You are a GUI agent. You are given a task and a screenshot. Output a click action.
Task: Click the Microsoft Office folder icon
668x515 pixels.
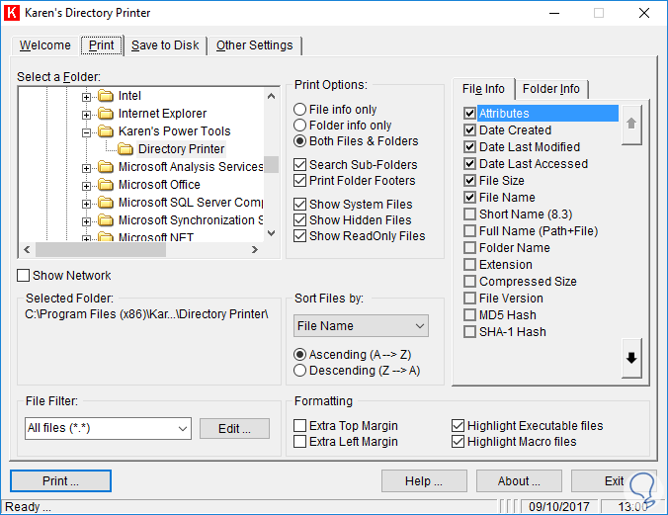106,185
